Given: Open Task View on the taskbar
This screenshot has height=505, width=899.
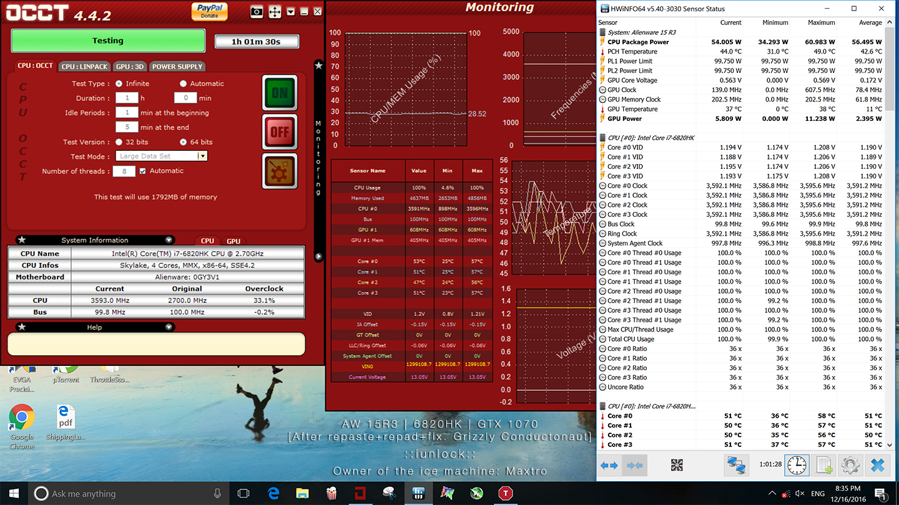Looking at the screenshot, I should pyautogui.click(x=243, y=493).
